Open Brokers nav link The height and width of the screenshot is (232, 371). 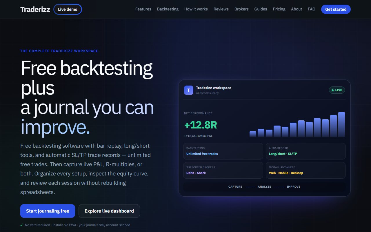point(241,9)
